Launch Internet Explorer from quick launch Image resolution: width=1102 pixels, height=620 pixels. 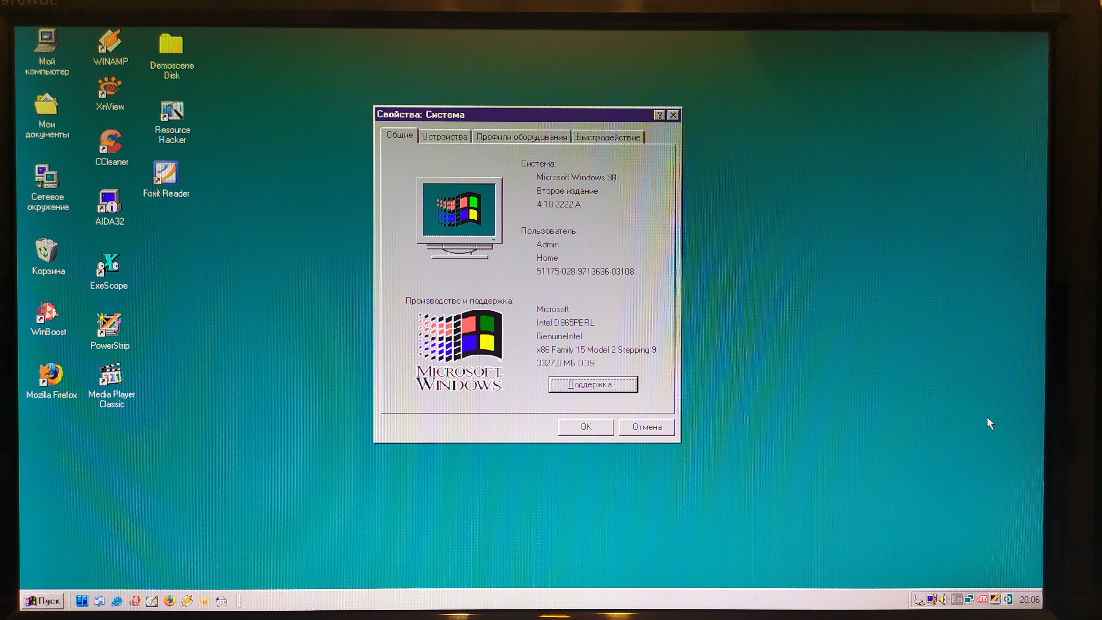[117, 601]
